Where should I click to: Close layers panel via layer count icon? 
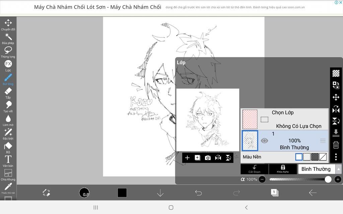click(x=274, y=193)
